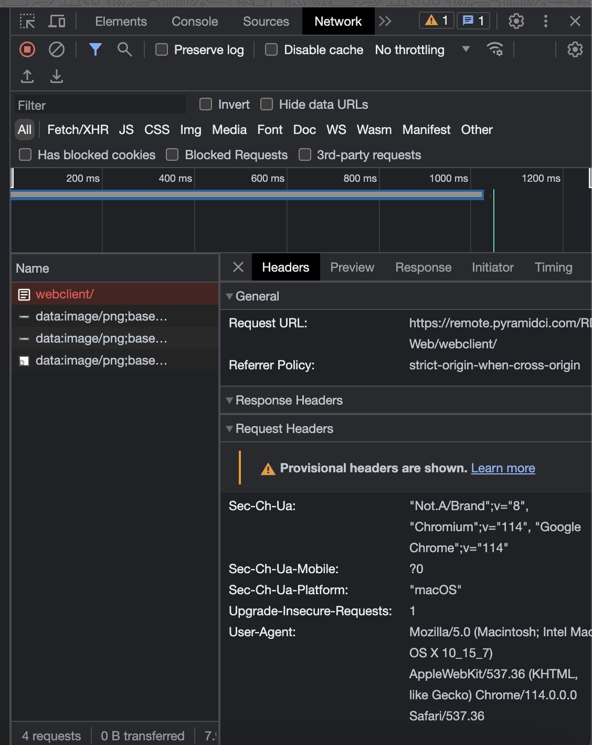Tick the Hide data URLs checkbox

[x=267, y=105]
